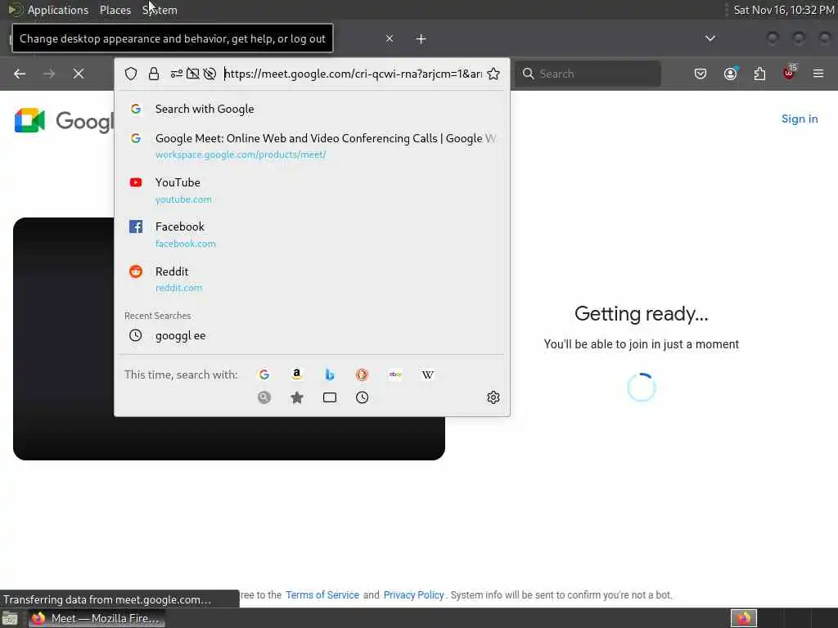The width and height of the screenshot is (838, 628).
Task: Open the uBlock Origin extension icon
Action: click(789, 73)
